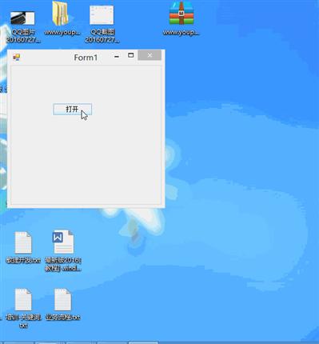This screenshot has height=344, width=319.
Task: Select the WPS Word document icon
Action: tap(63, 242)
